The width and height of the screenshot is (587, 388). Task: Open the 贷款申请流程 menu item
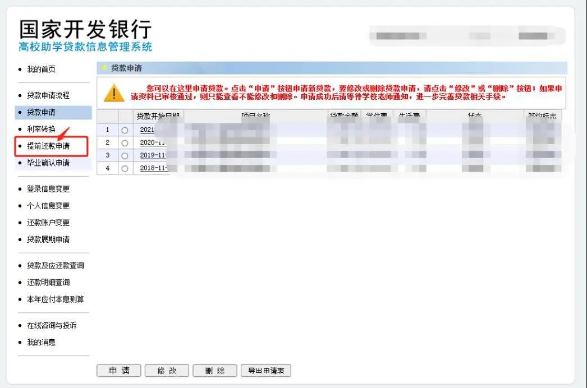48,96
